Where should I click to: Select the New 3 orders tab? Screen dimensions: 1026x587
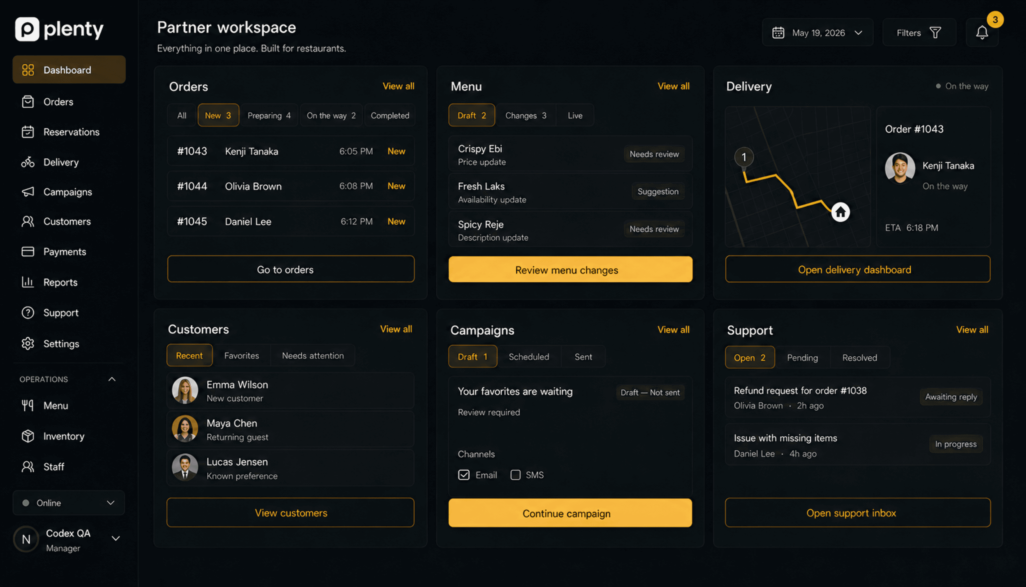tap(218, 115)
